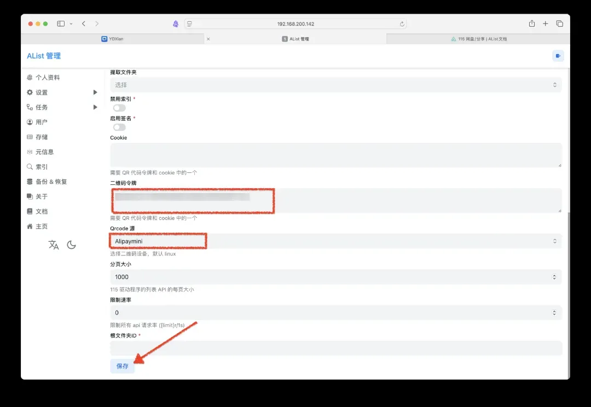Click the 分页大小 field showing 1000
The image size is (591, 407).
point(336,277)
